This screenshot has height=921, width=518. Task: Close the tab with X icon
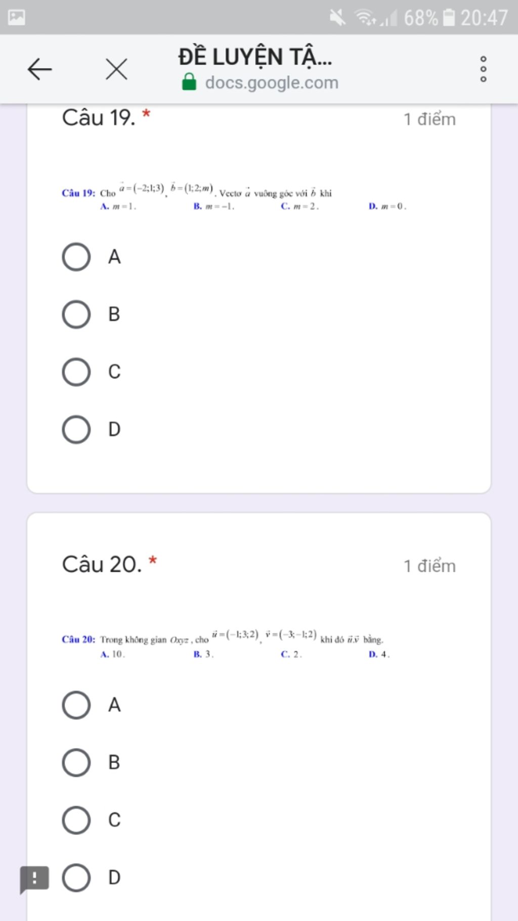(x=116, y=69)
